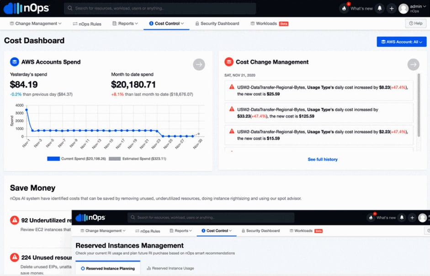The image size is (430, 276).
Task: Click What's new text in overlay window
Action: [x=386, y=218]
